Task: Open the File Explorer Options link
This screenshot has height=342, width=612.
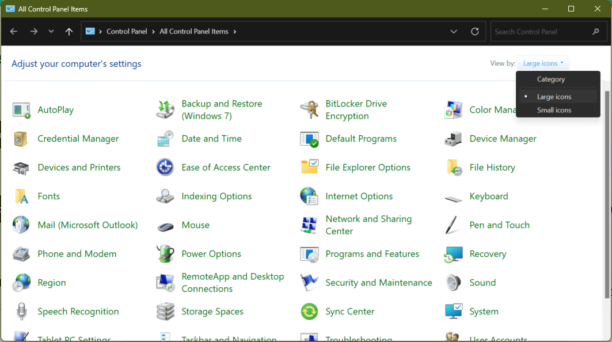Action: [367, 168]
